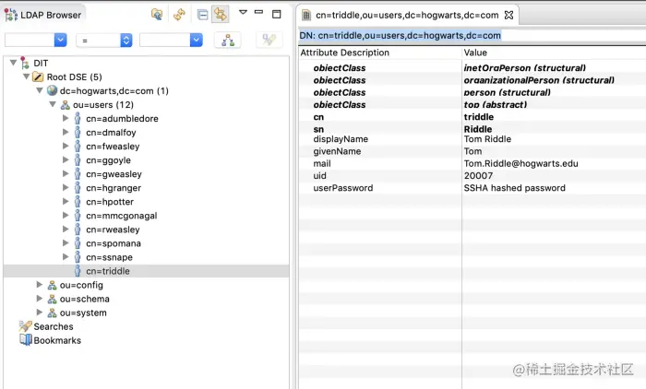Image resolution: width=646 pixels, height=389 pixels.
Task: Click the Bookmarks book icon
Action: 26,340
